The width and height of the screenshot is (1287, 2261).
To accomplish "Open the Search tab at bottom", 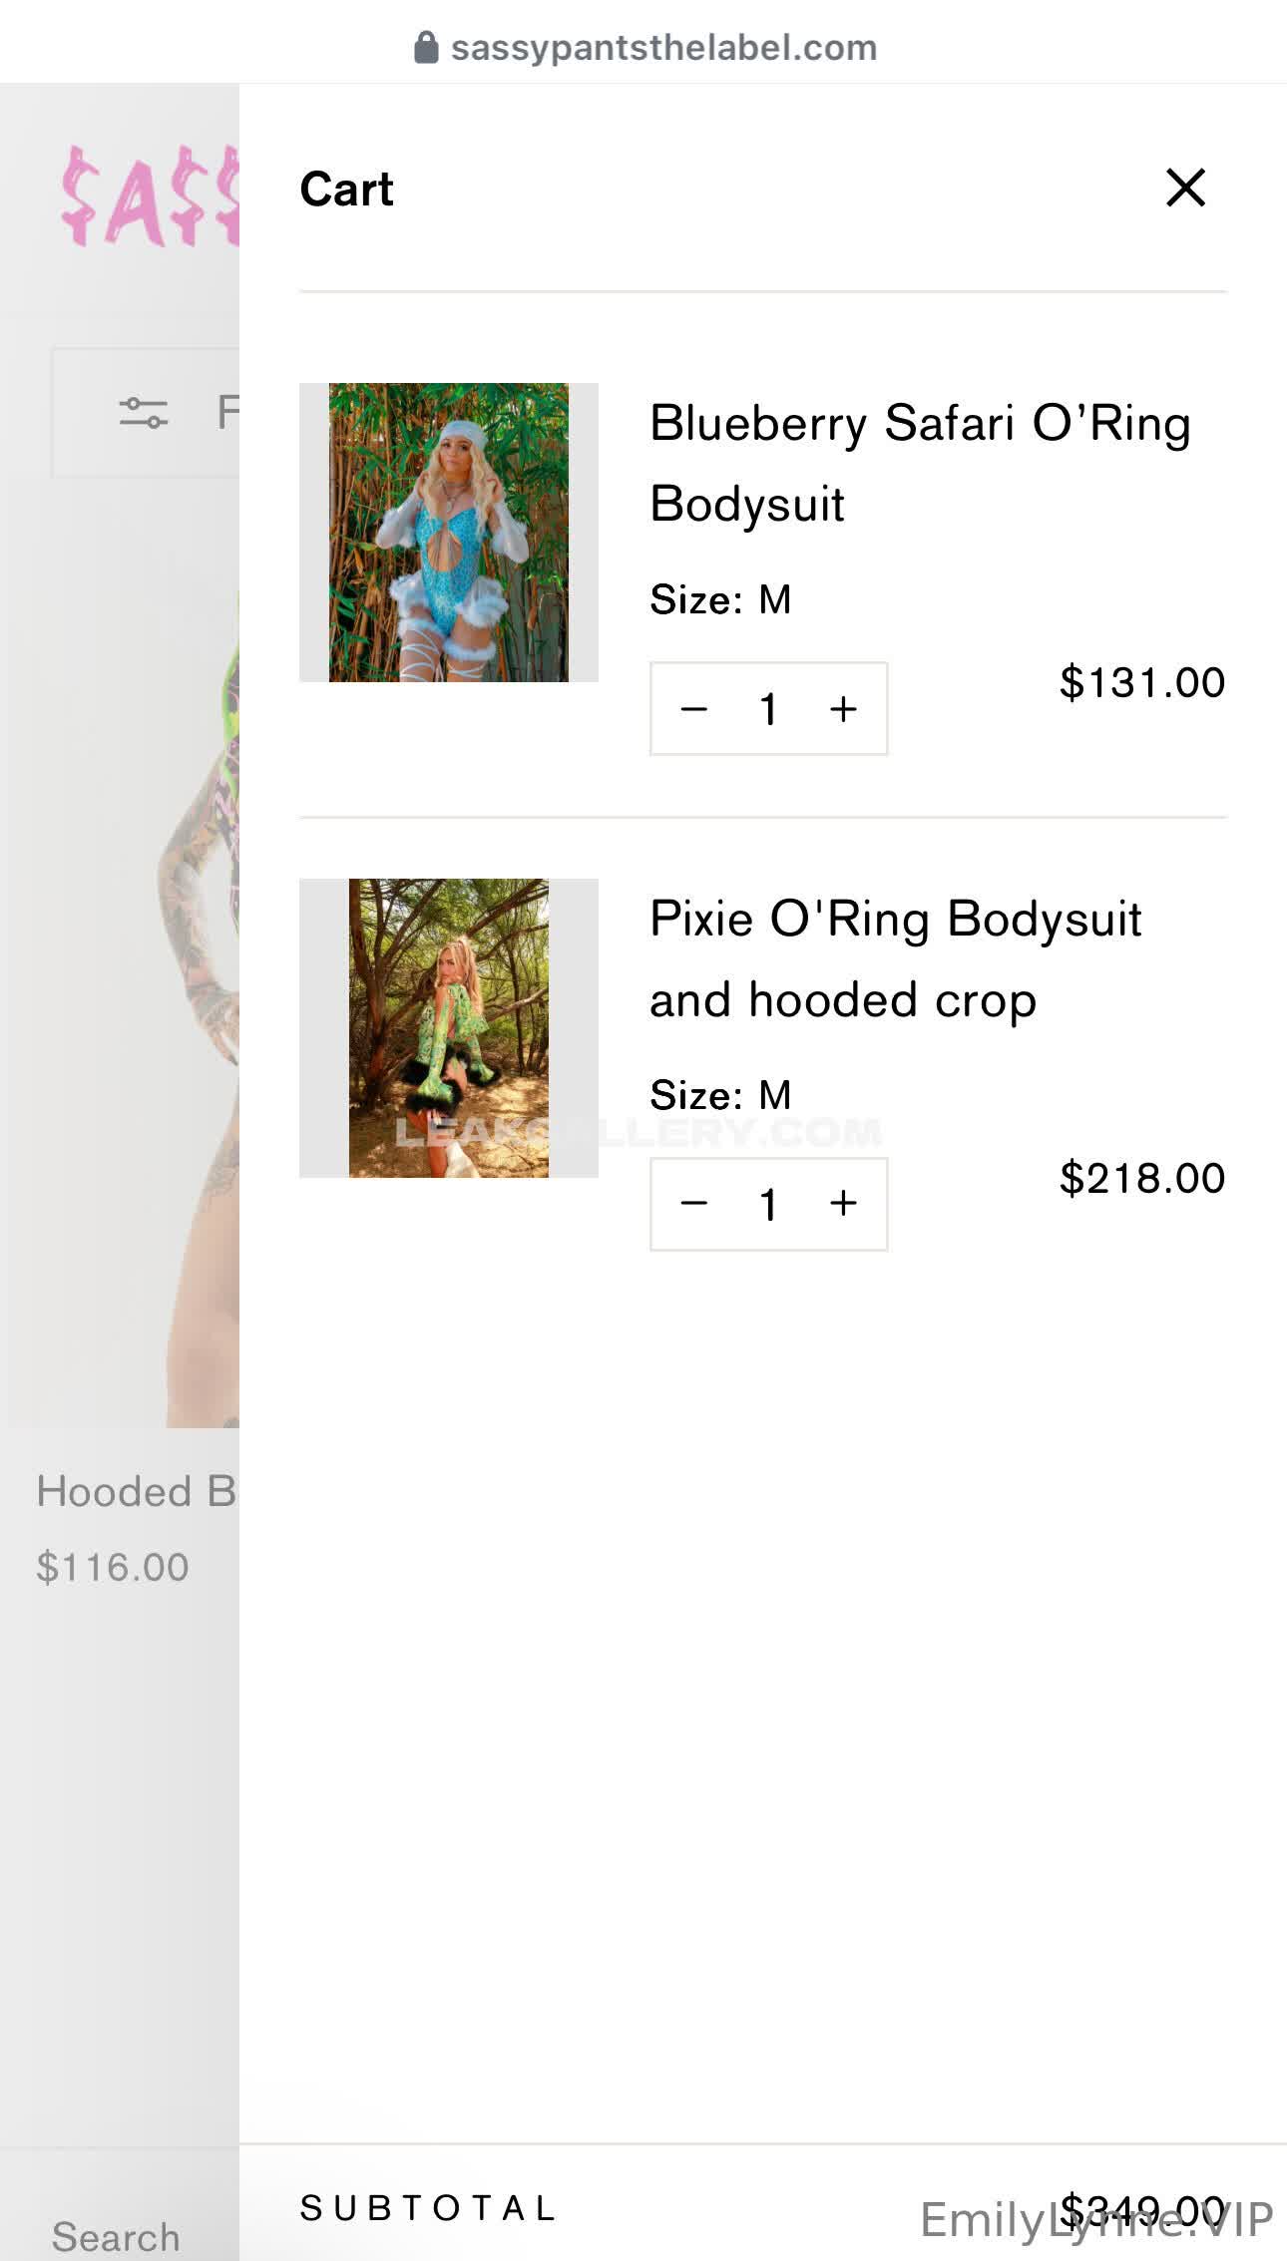I will (x=116, y=2236).
